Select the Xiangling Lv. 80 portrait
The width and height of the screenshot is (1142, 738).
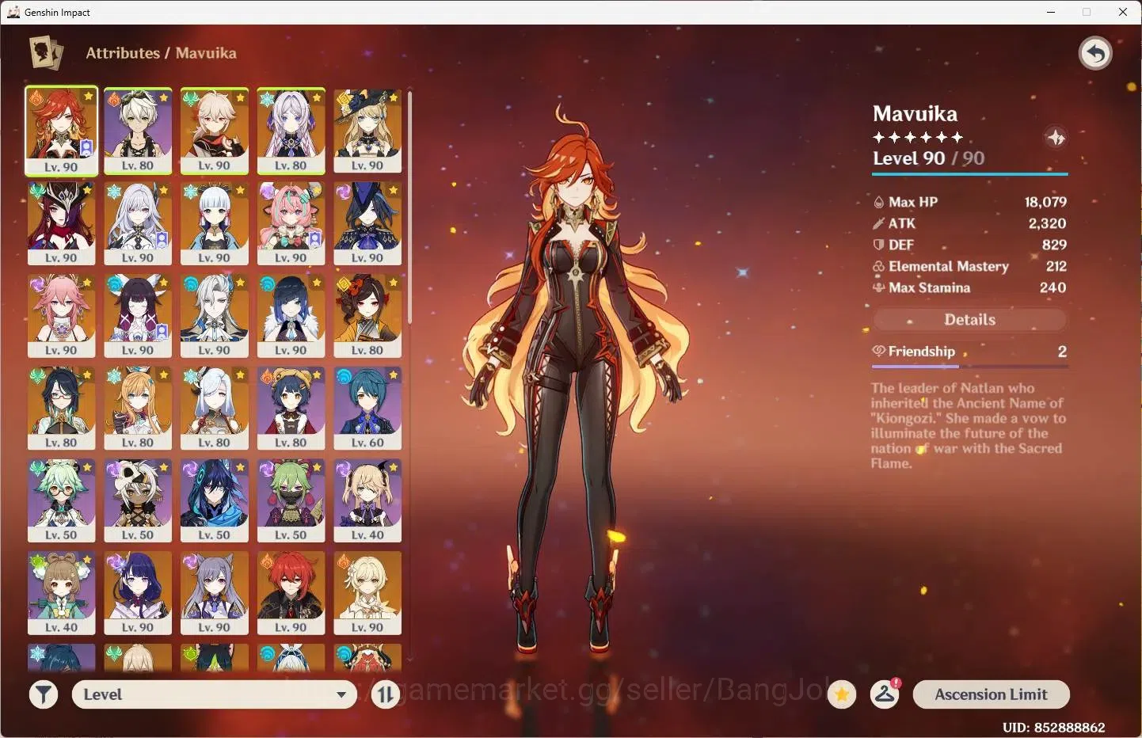[x=291, y=409]
